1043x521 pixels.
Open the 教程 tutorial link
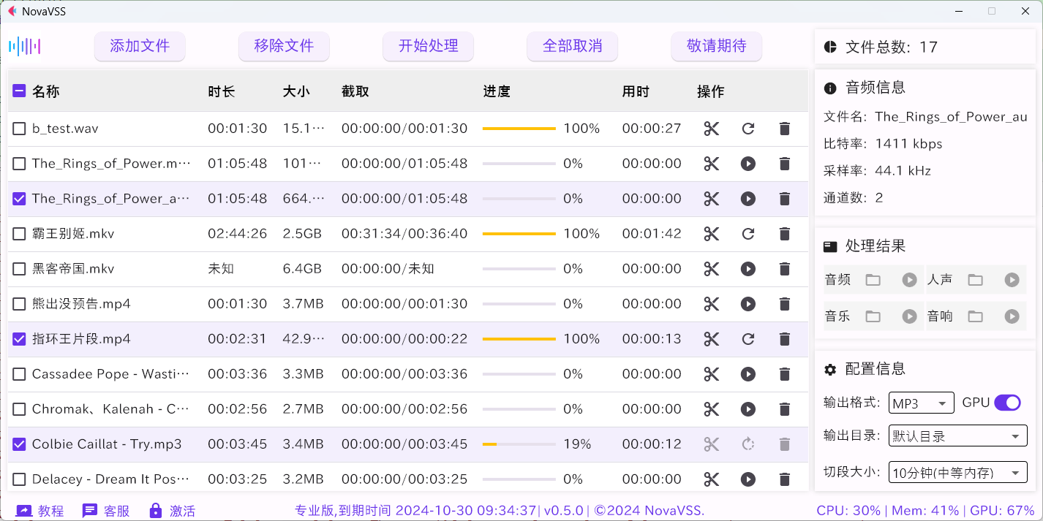[x=40, y=510]
